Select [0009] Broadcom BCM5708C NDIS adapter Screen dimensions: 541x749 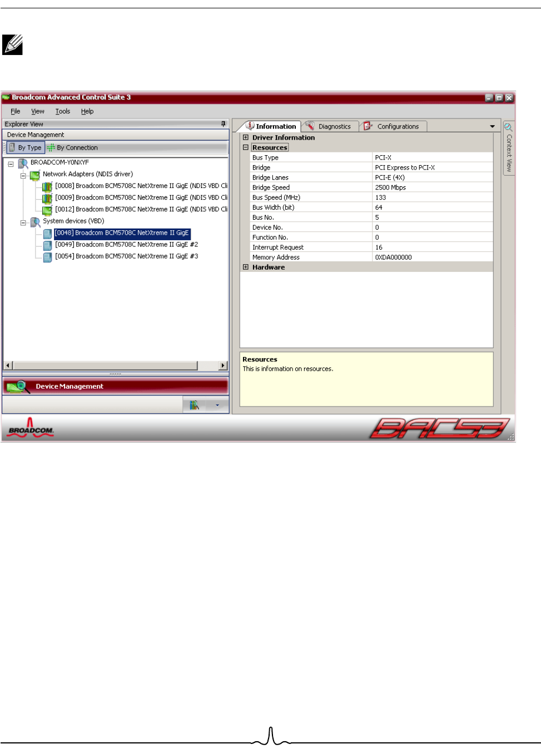[141, 197]
